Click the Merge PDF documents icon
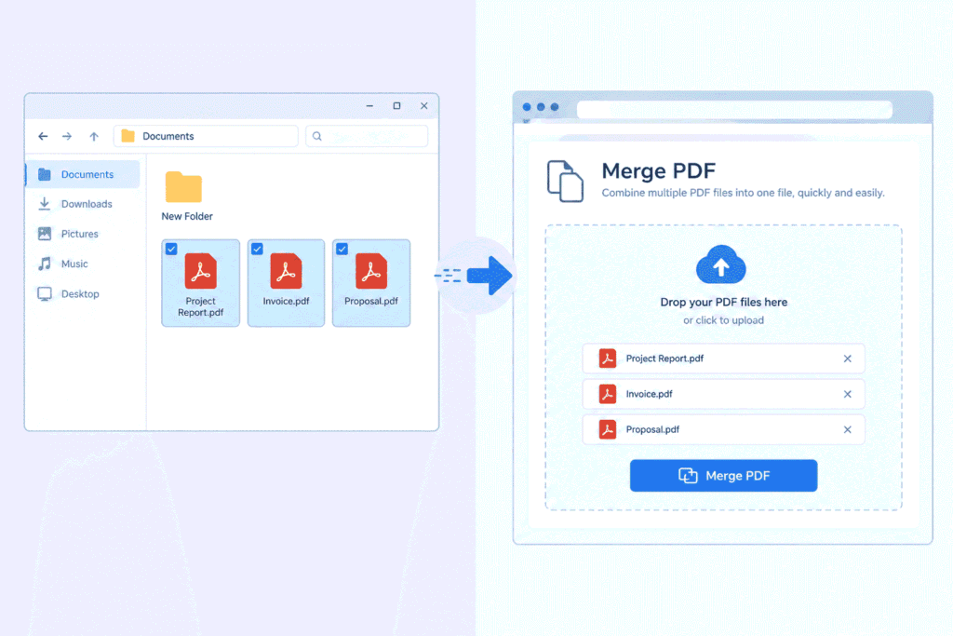The width and height of the screenshot is (953, 636). point(565,182)
